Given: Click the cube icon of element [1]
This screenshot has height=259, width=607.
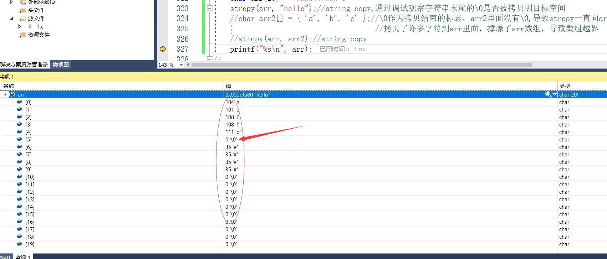Looking at the screenshot, I should tap(20, 109).
